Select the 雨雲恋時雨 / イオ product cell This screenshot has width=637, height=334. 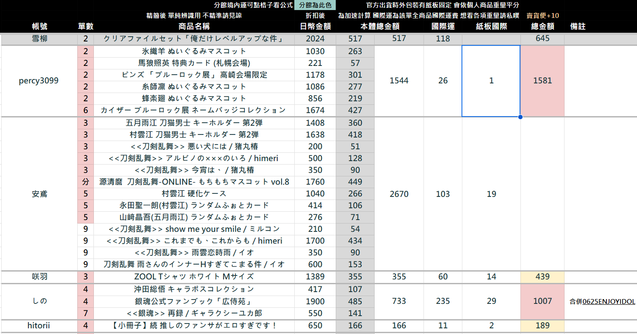coord(194,252)
